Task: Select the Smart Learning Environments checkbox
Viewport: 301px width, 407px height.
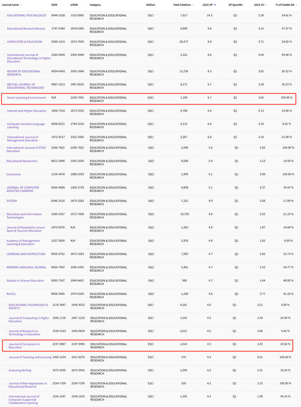Action: pos(4,98)
